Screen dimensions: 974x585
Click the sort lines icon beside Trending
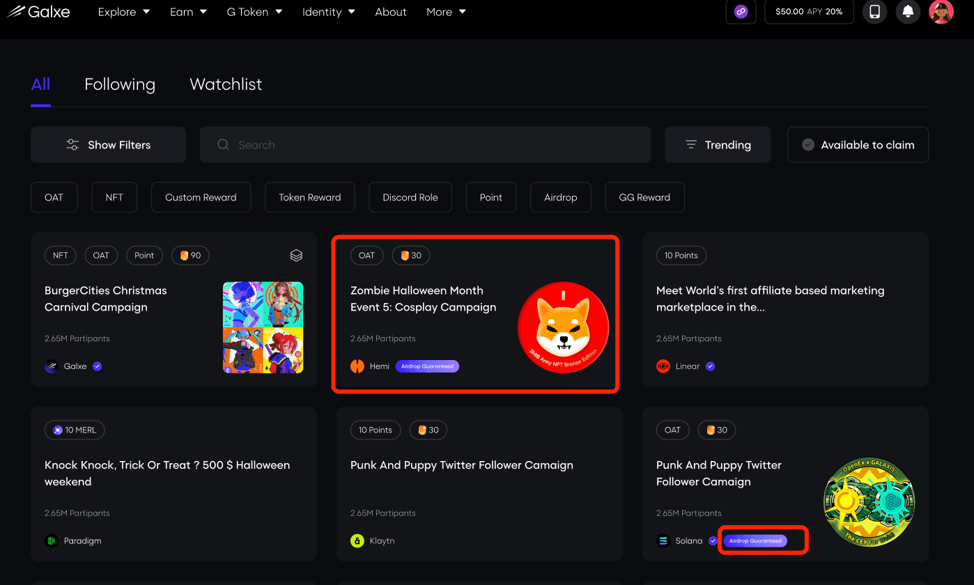[x=691, y=145]
